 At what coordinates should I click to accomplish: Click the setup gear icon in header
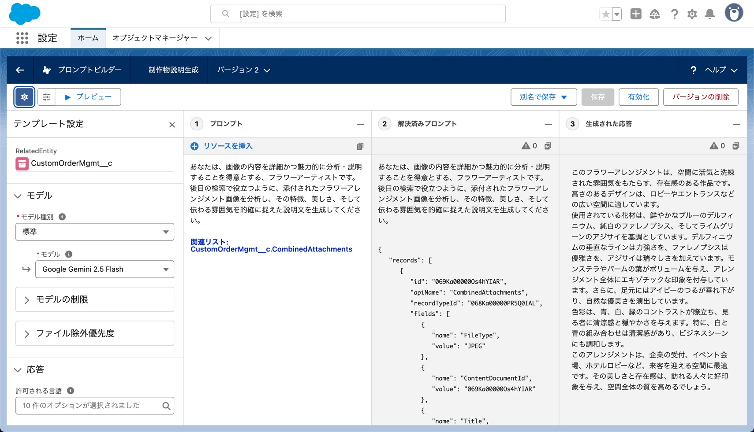coord(692,14)
